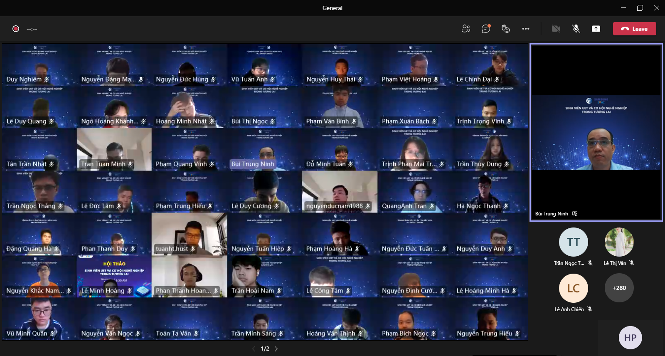Image resolution: width=665 pixels, height=356 pixels.
Task: Select Bùi Trung Ninh tile in the grid
Action: pos(264,150)
